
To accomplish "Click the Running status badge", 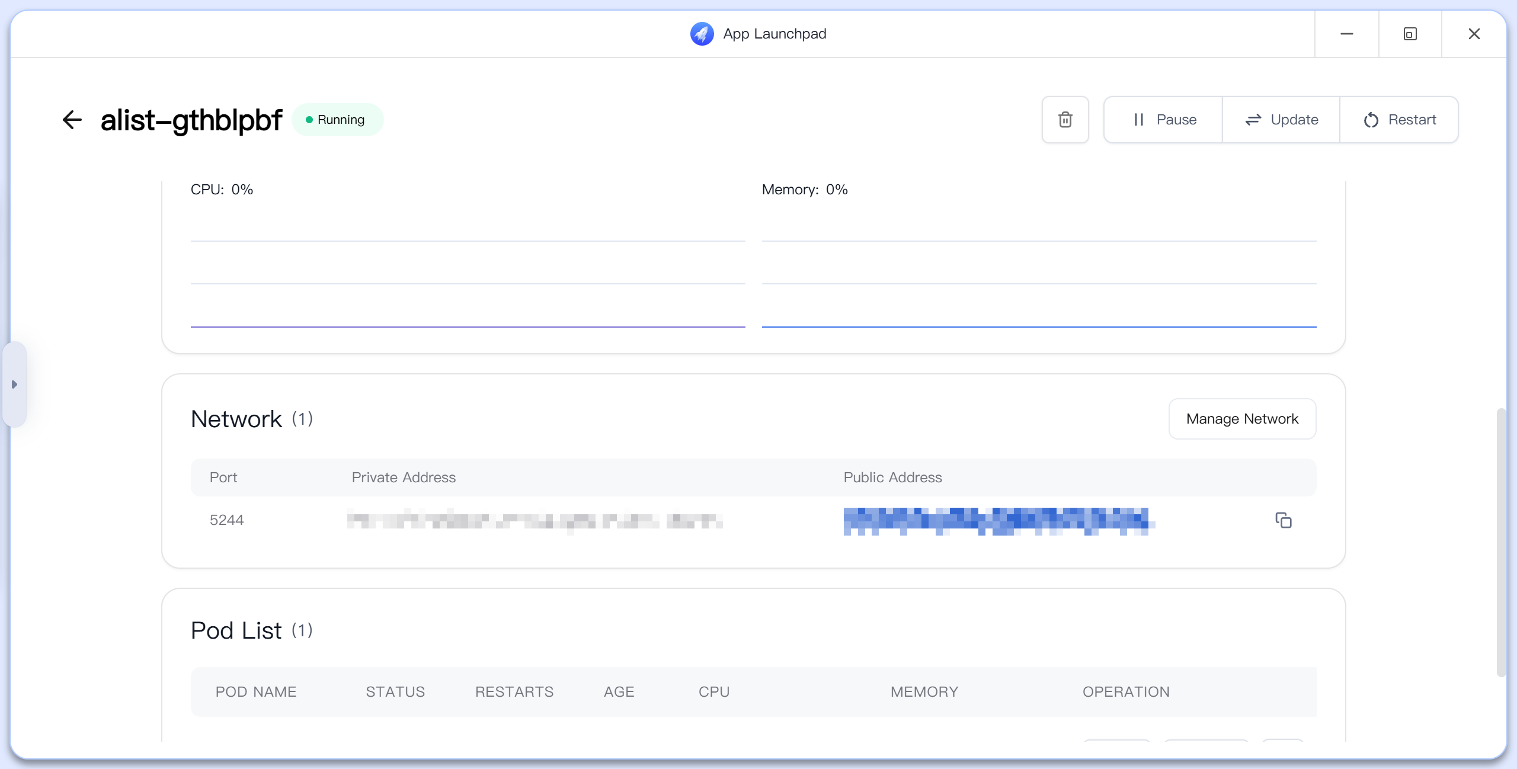I will tap(338, 120).
